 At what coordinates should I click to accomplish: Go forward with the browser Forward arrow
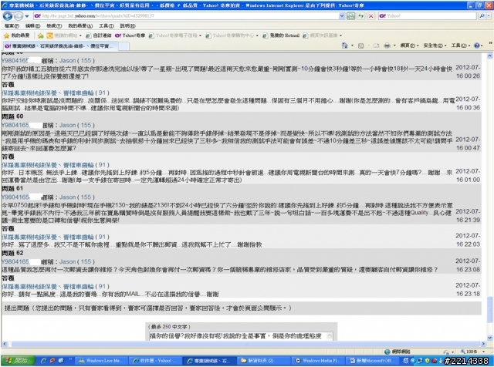click(18, 15)
